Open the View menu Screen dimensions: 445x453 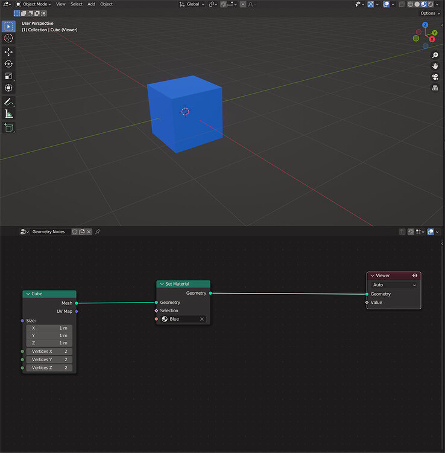click(x=60, y=4)
